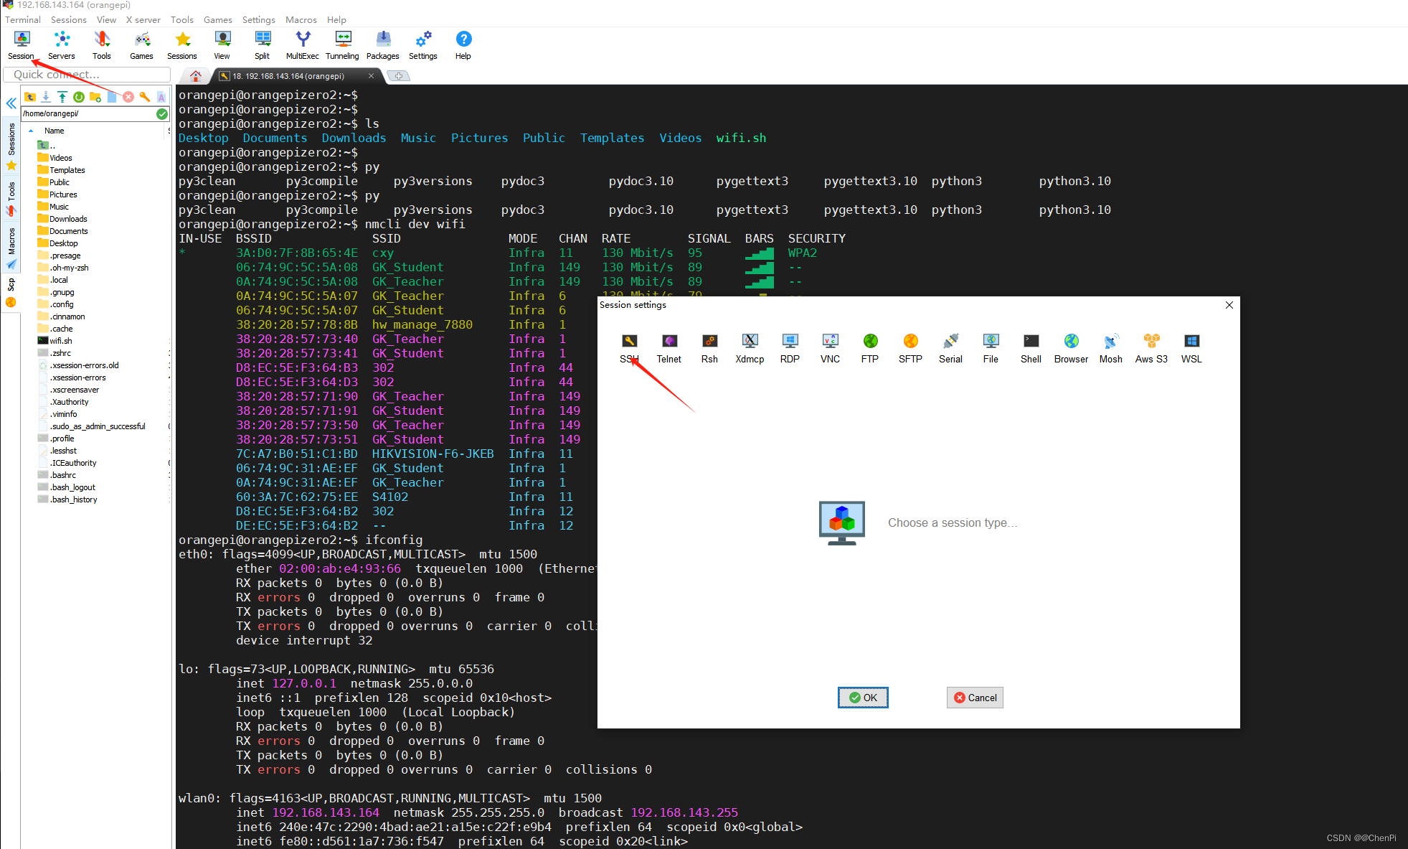Refresh the SFTP folder with the green icon

tap(79, 97)
